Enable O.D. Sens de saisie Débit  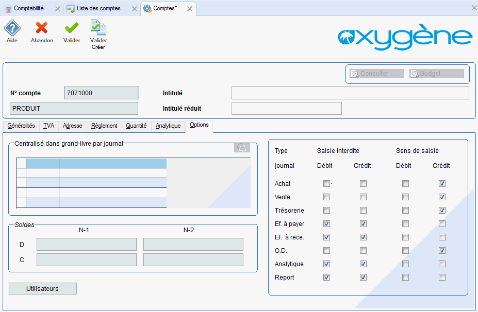pyautogui.click(x=406, y=251)
